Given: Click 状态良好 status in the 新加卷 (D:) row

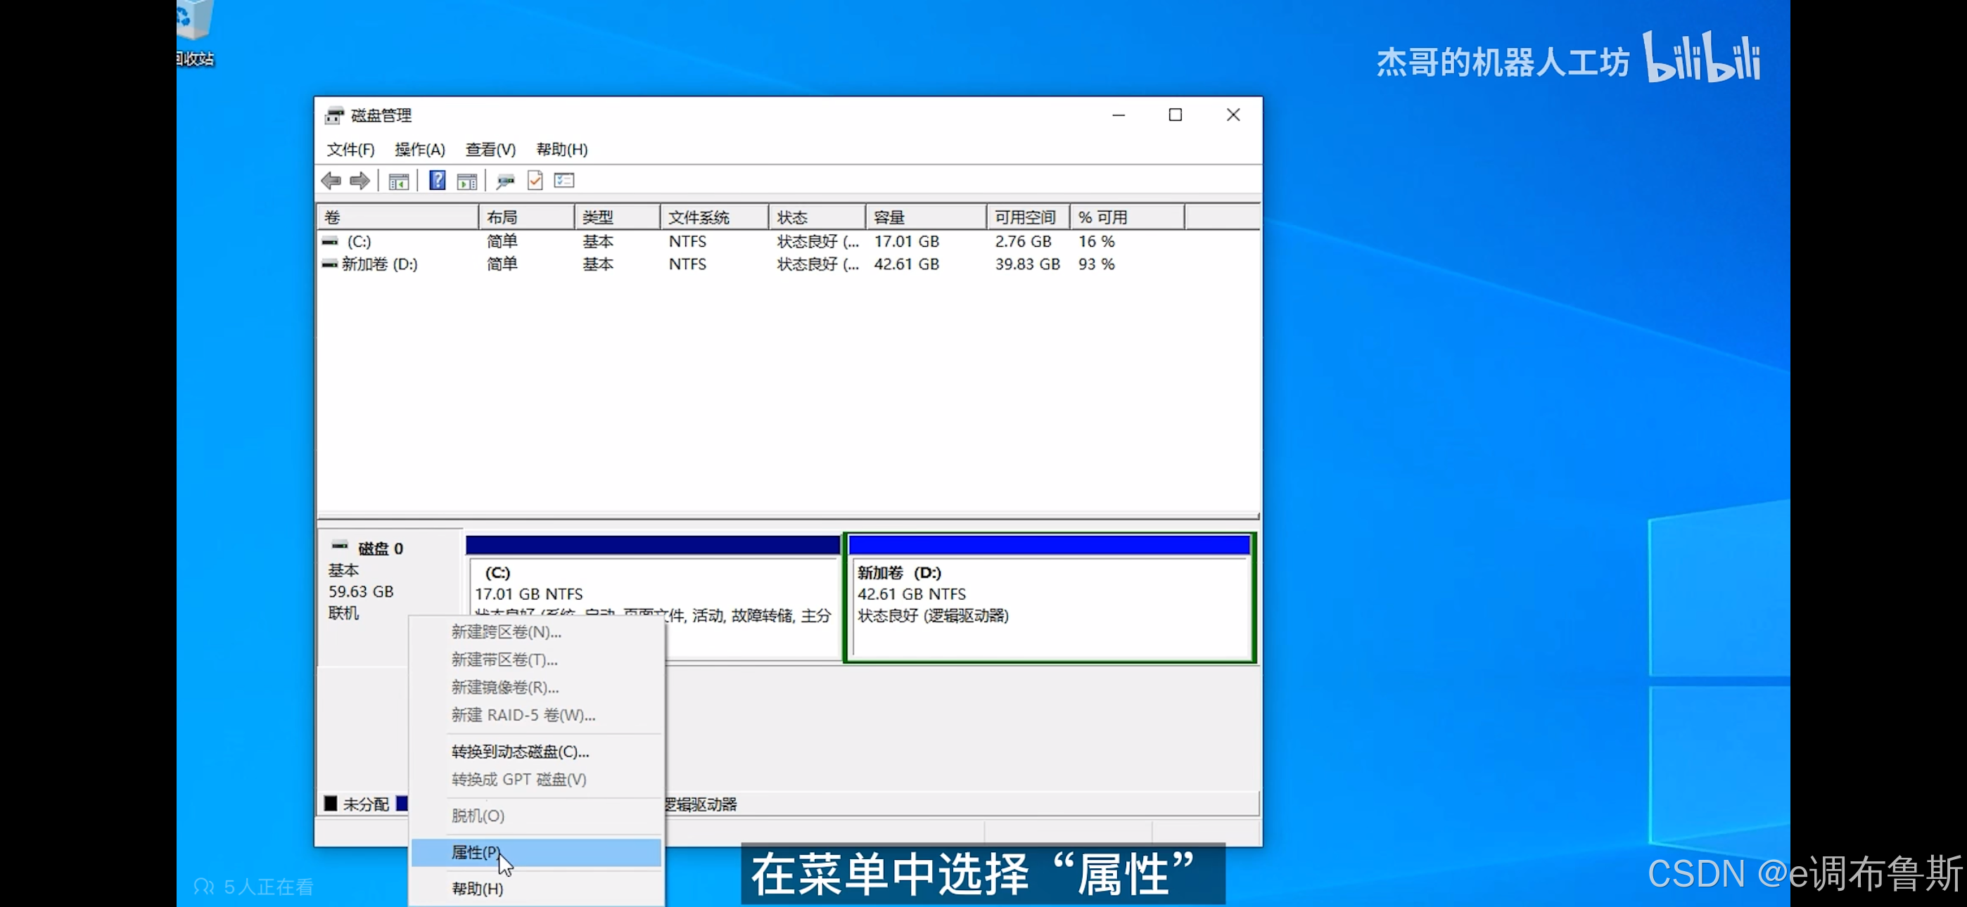Looking at the screenshot, I should coord(817,264).
